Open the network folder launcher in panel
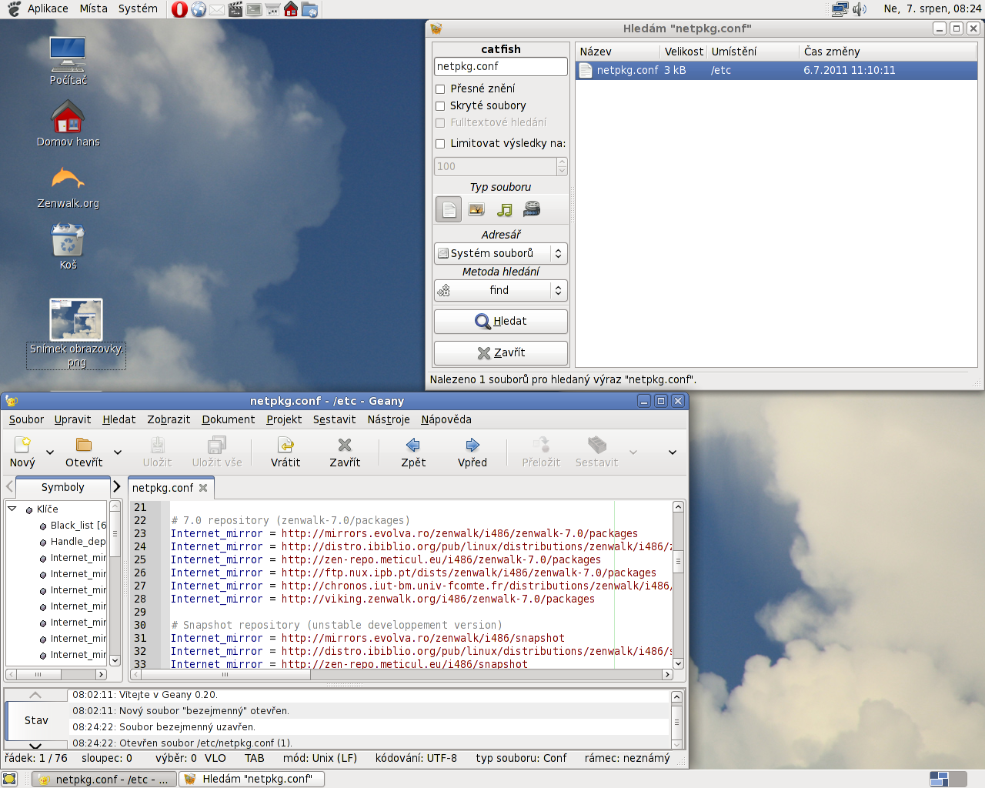985x788 pixels. [309, 9]
